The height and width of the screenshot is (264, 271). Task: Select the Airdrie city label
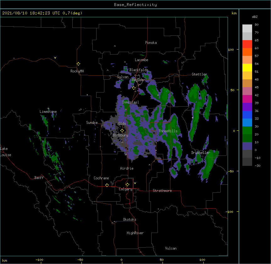127,168
